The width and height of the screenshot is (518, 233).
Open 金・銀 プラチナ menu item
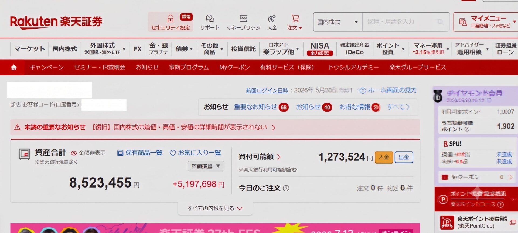[158, 49]
